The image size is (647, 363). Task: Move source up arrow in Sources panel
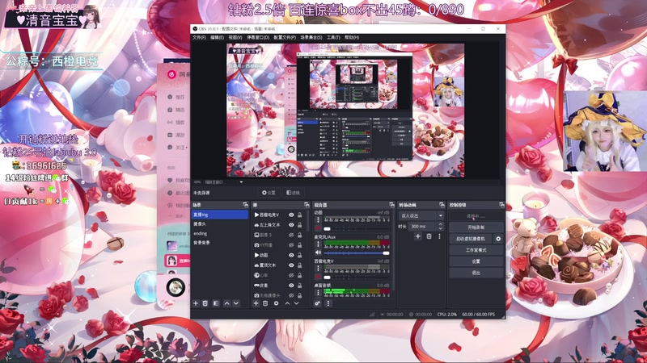click(287, 303)
